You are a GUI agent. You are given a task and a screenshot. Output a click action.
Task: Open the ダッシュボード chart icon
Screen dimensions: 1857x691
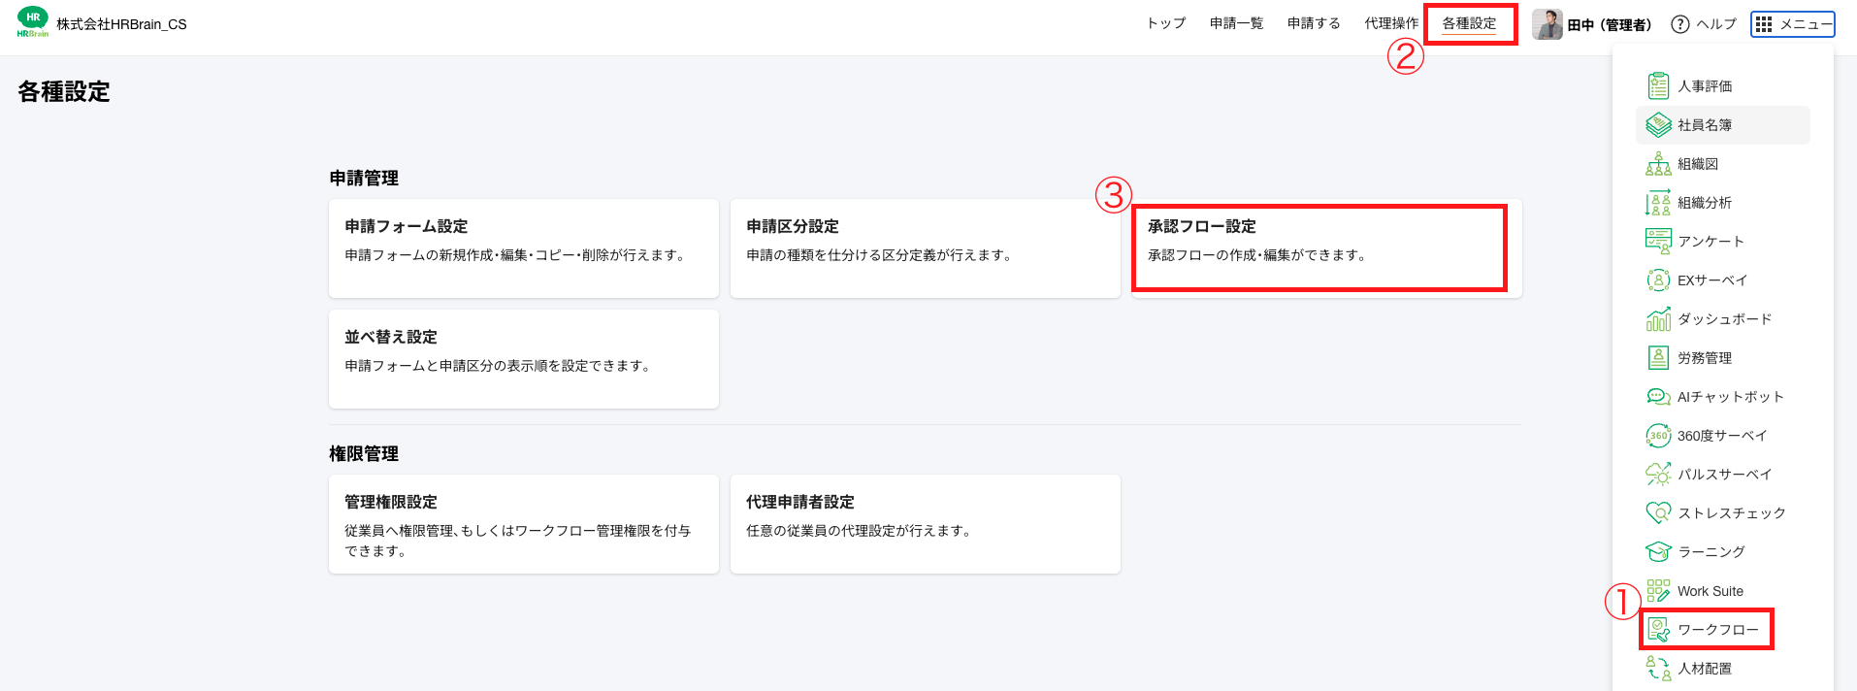1658,319
